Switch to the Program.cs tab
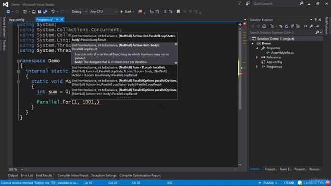Viewport: 331px width, 186px height. (x=44, y=20)
